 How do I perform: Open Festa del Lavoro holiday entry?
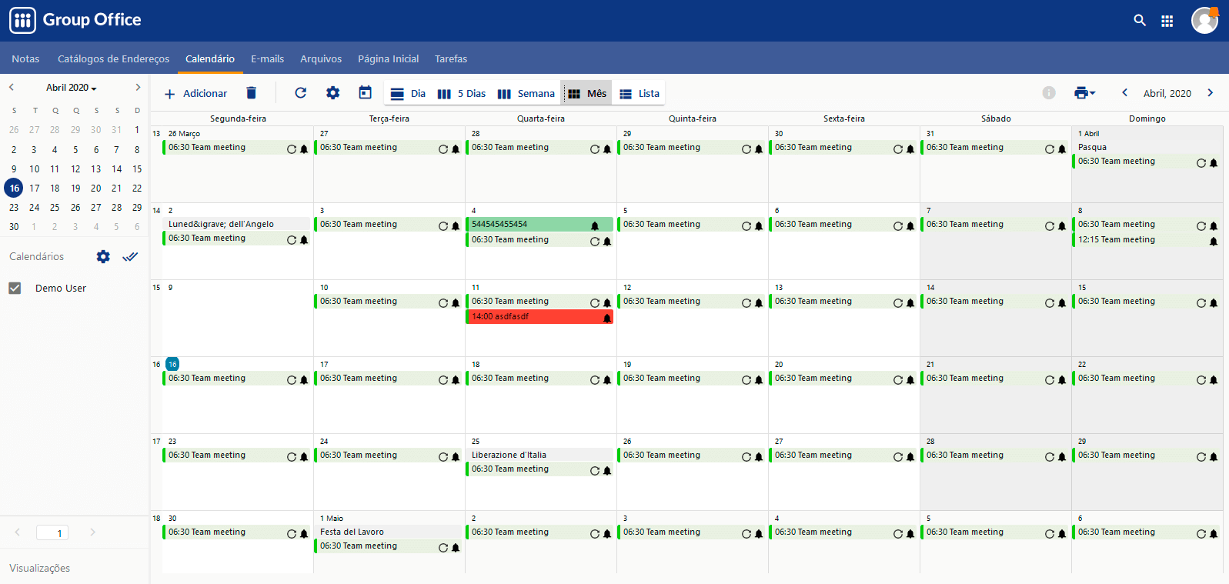[x=388, y=532]
